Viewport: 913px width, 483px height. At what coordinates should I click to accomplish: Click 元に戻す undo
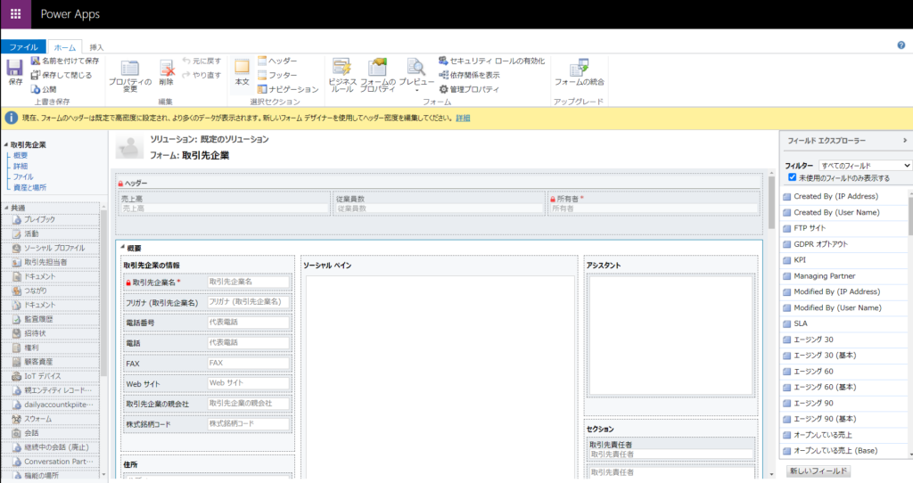tap(202, 61)
